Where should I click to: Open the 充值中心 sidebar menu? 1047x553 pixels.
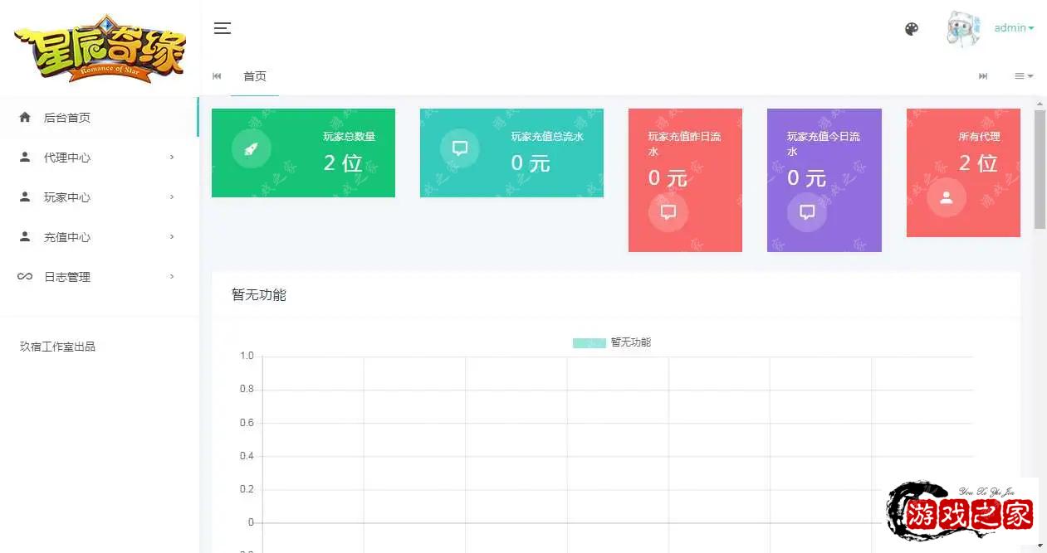pos(67,237)
